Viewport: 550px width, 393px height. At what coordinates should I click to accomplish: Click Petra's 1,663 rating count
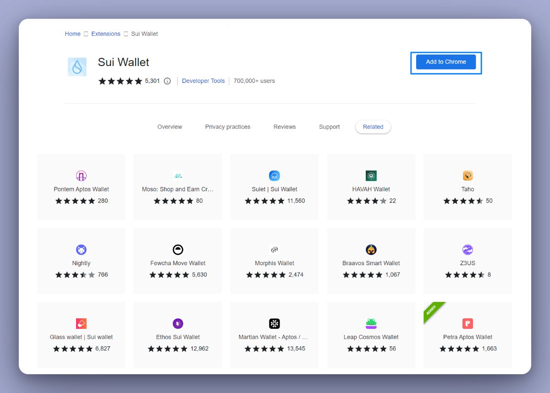click(489, 349)
